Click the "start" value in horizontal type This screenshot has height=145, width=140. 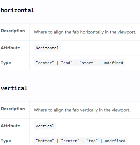coord(88,63)
